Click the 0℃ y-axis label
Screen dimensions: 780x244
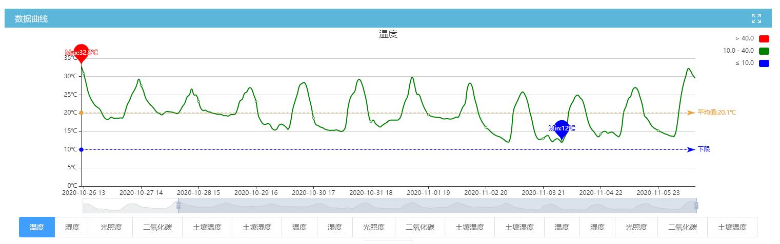point(72,186)
